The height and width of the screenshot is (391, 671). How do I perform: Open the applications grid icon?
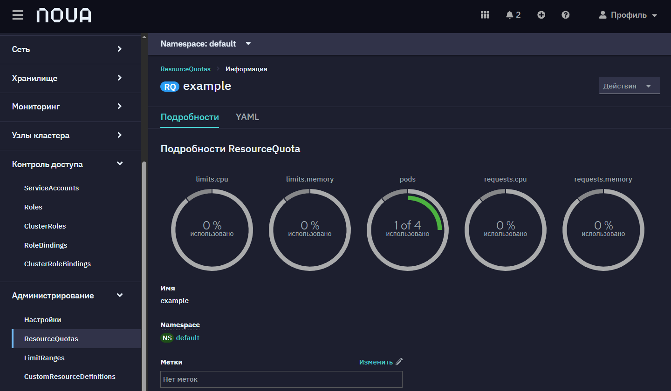point(485,15)
